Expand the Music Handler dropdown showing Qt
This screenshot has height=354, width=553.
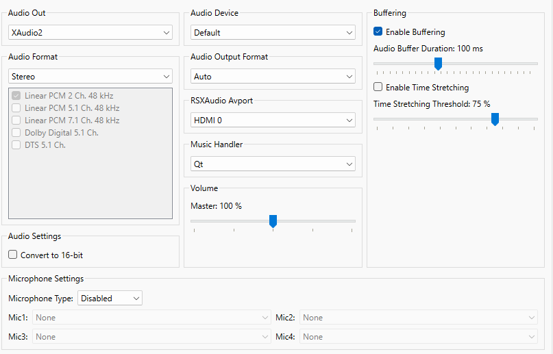pos(273,164)
